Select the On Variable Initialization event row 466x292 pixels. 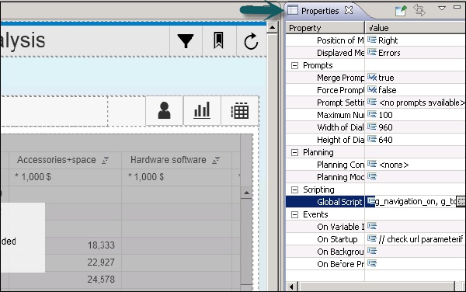point(376,227)
